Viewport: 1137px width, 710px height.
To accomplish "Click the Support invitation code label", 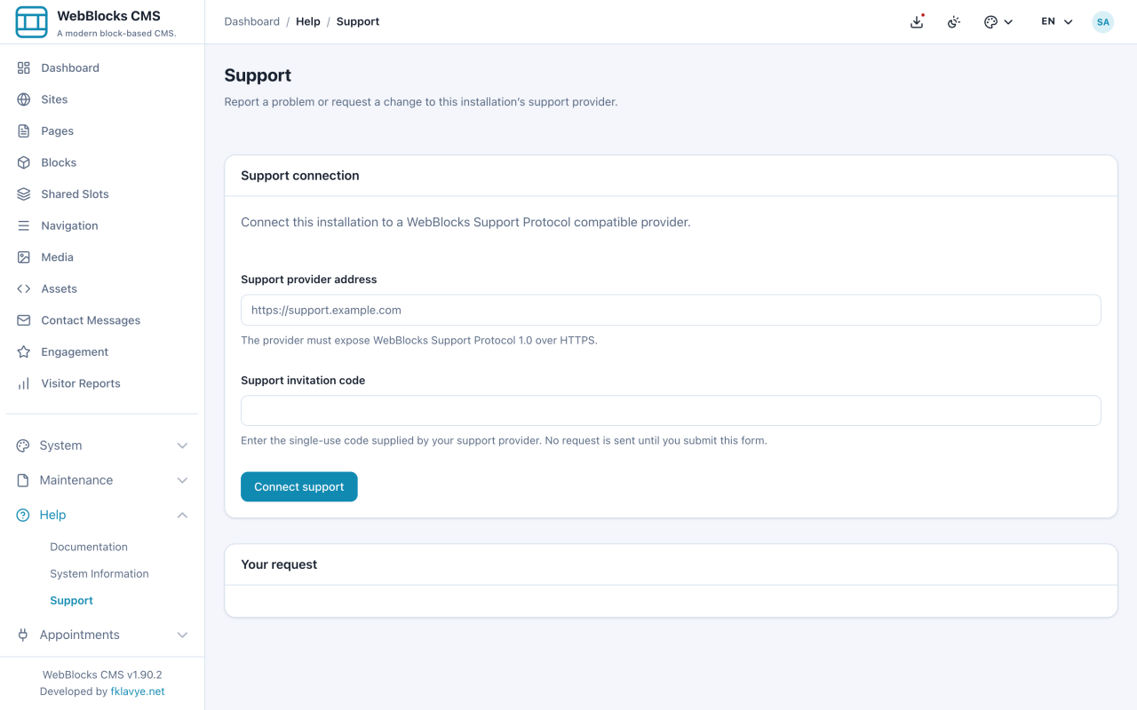I will [x=303, y=380].
